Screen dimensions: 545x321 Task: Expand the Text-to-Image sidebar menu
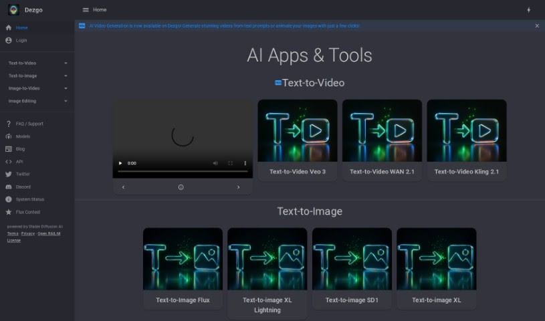click(x=37, y=76)
